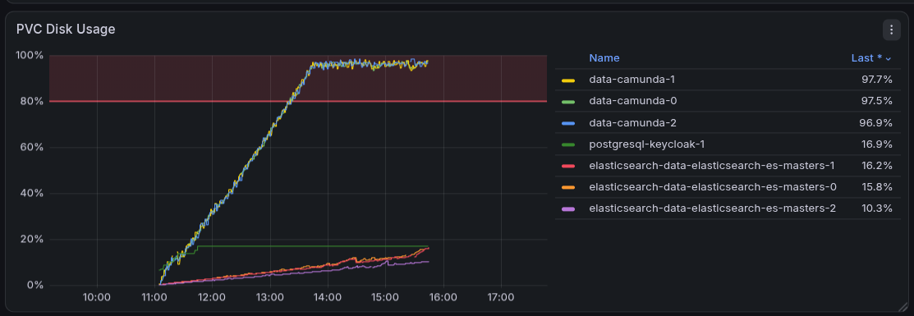Sort legend by Name column header

pos(604,57)
